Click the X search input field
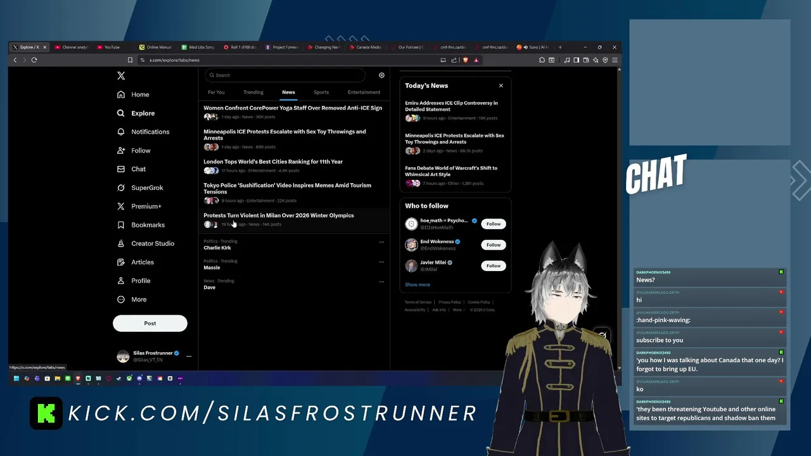 (x=285, y=75)
